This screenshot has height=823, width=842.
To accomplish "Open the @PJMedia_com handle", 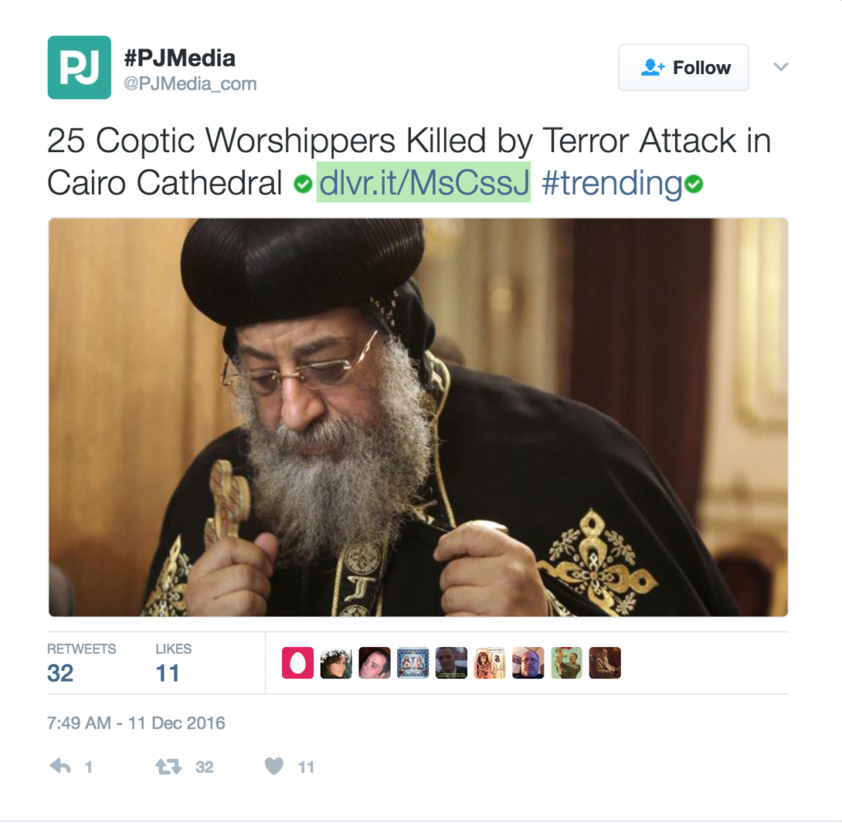I will click(190, 84).
